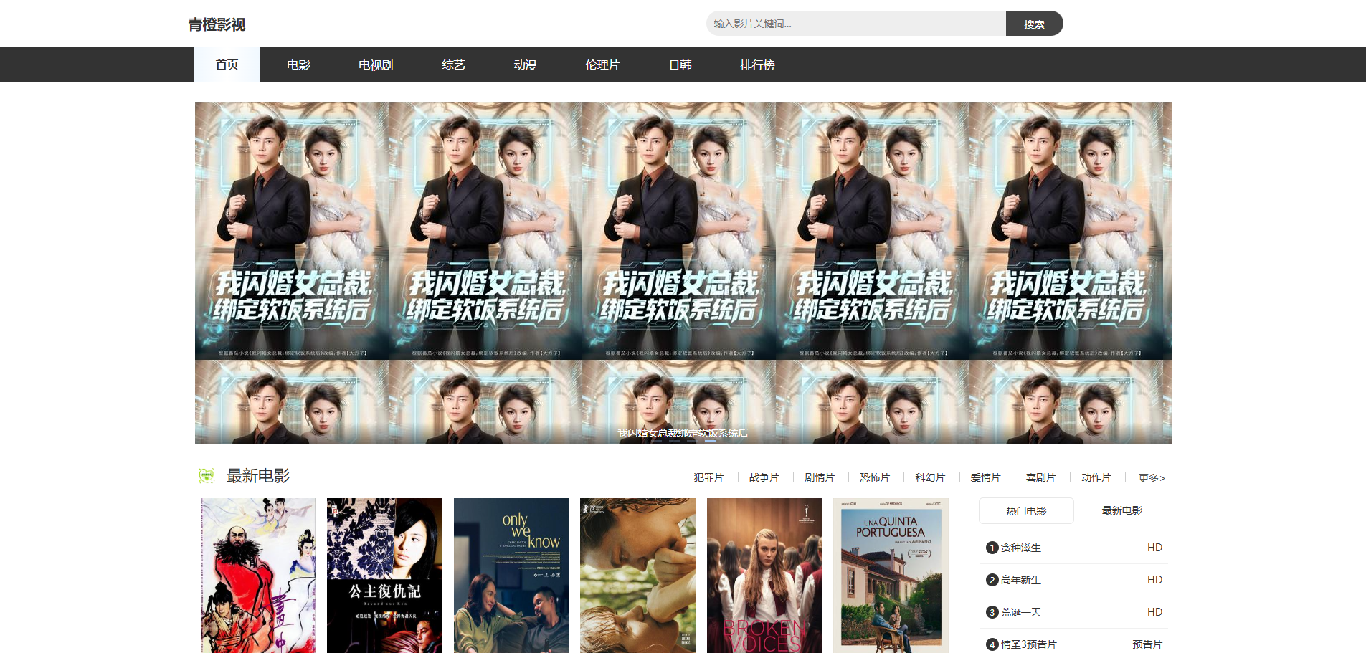This screenshot has height=653, width=1366.
Task: Open the 电视剧 navigation item
Action: tap(376, 65)
